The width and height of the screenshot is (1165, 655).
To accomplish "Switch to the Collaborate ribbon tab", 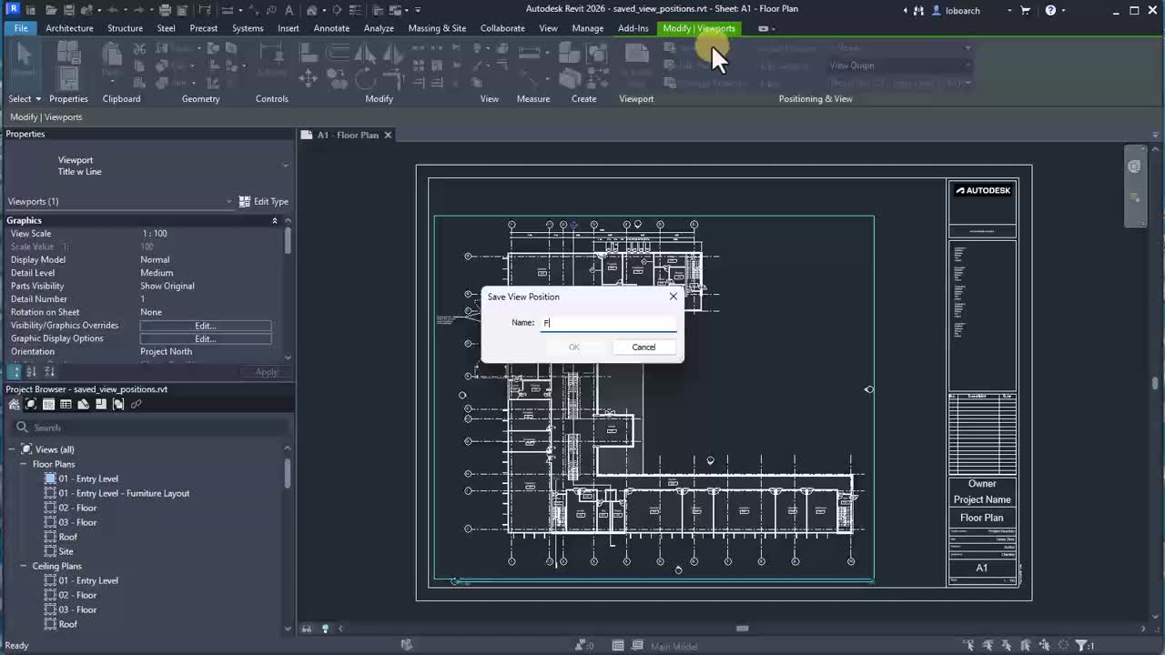I will pyautogui.click(x=502, y=28).
